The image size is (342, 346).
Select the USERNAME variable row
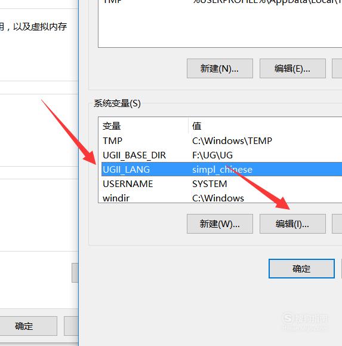tap(221, 184)
